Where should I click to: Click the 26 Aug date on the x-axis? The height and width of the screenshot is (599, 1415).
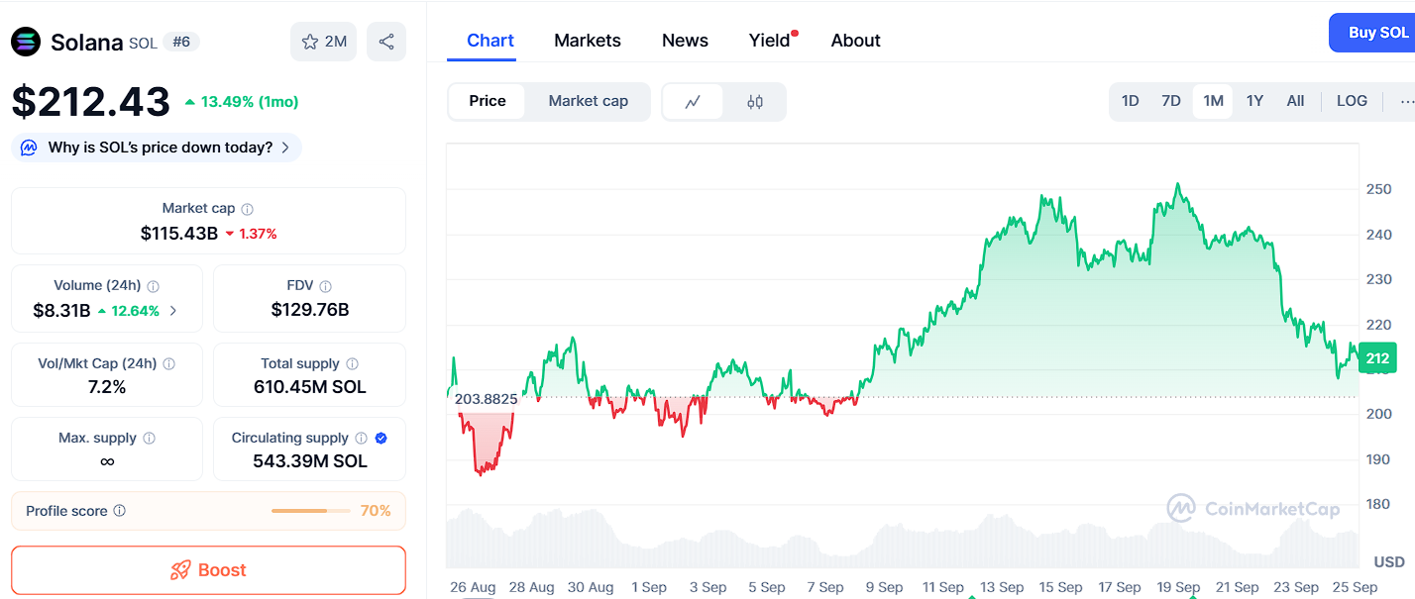pos(473,587)
